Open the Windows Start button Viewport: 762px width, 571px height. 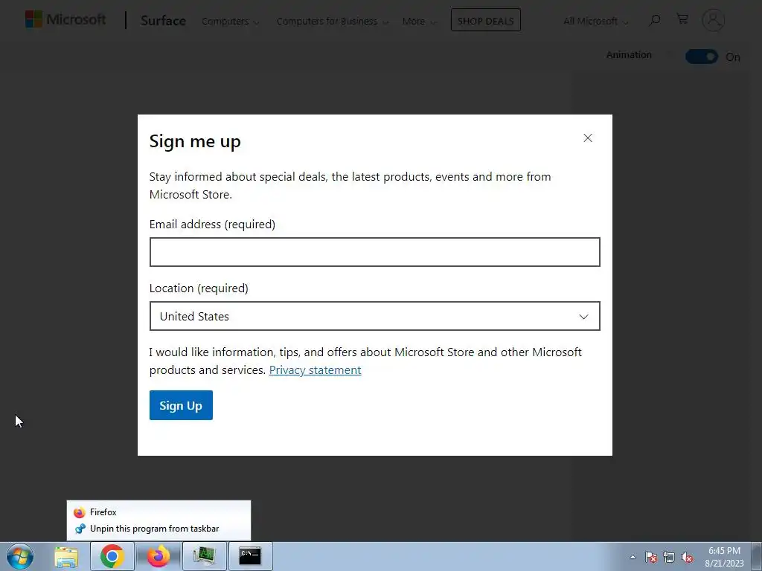[x=20, y=556]
